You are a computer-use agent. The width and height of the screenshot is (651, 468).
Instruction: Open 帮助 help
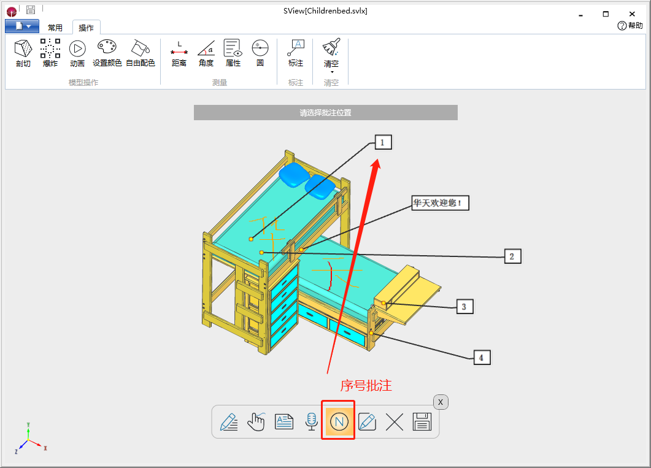tap(630, 26)
